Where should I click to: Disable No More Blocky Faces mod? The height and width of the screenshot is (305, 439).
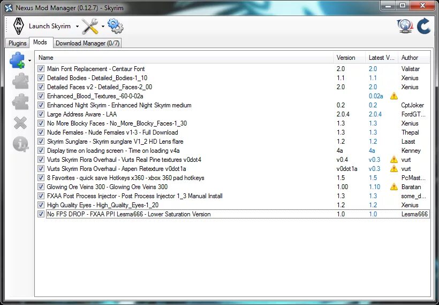(41, 123)
